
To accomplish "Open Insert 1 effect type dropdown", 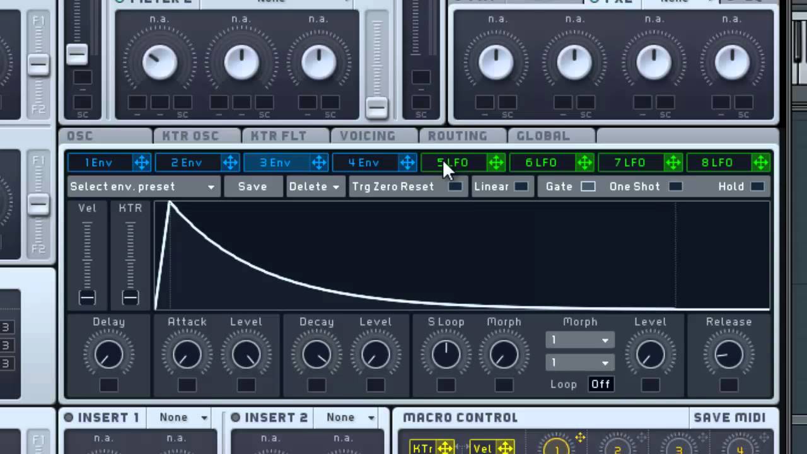I will pos(183,417).
